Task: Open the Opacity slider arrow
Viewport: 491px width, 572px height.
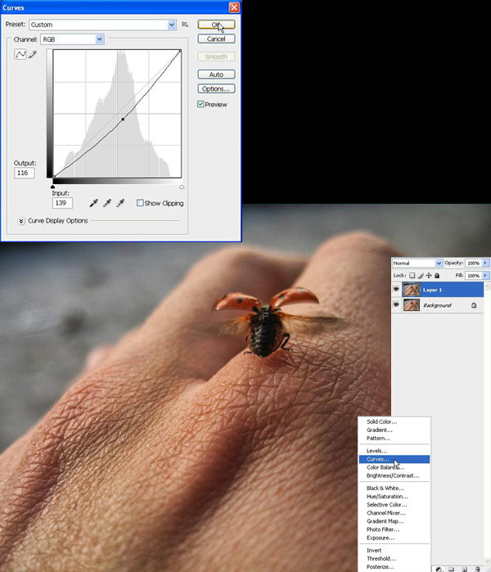Action: [485, 263]
